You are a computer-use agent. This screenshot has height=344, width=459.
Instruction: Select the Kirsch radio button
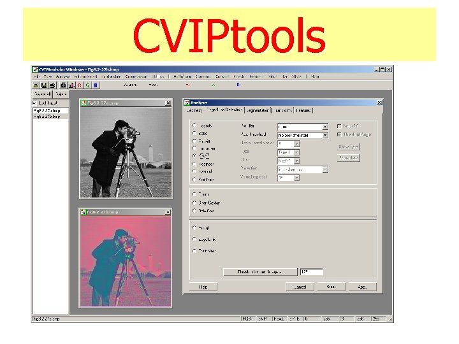[194, 156]
